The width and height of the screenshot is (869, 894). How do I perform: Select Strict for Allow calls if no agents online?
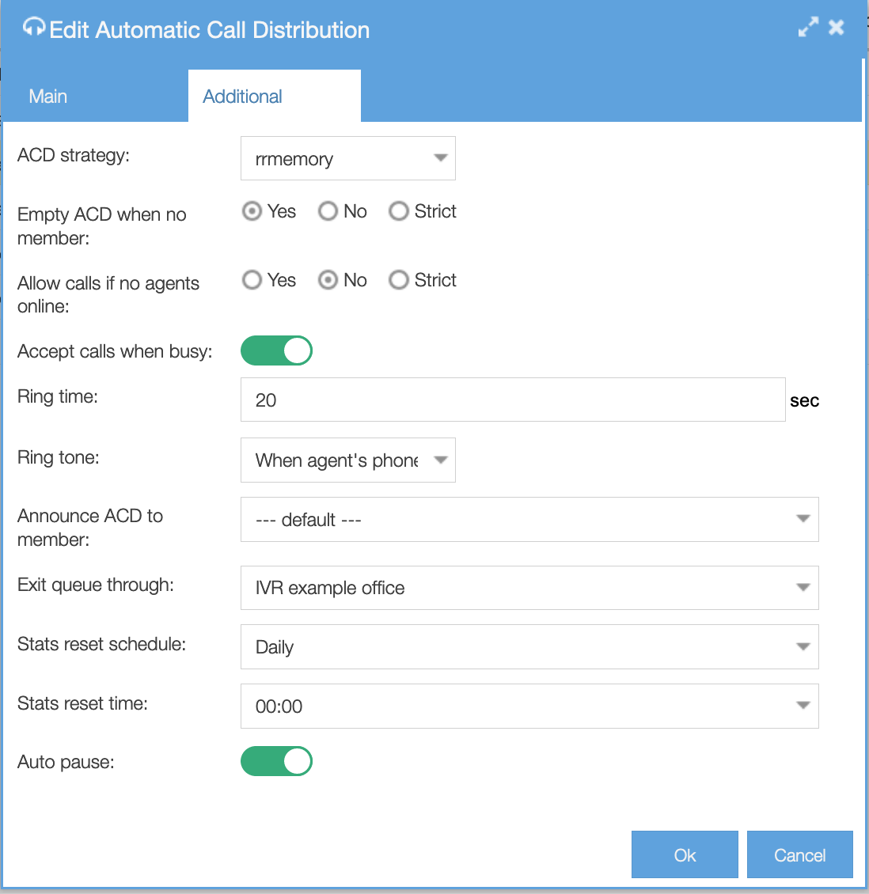399,280
